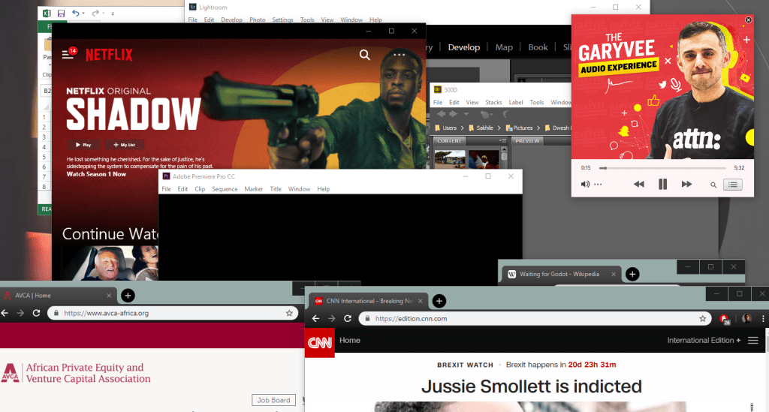The image size is (769, 412).
Task: Bookmark edition.cnn.com with star icon
Action: point(702,318)
